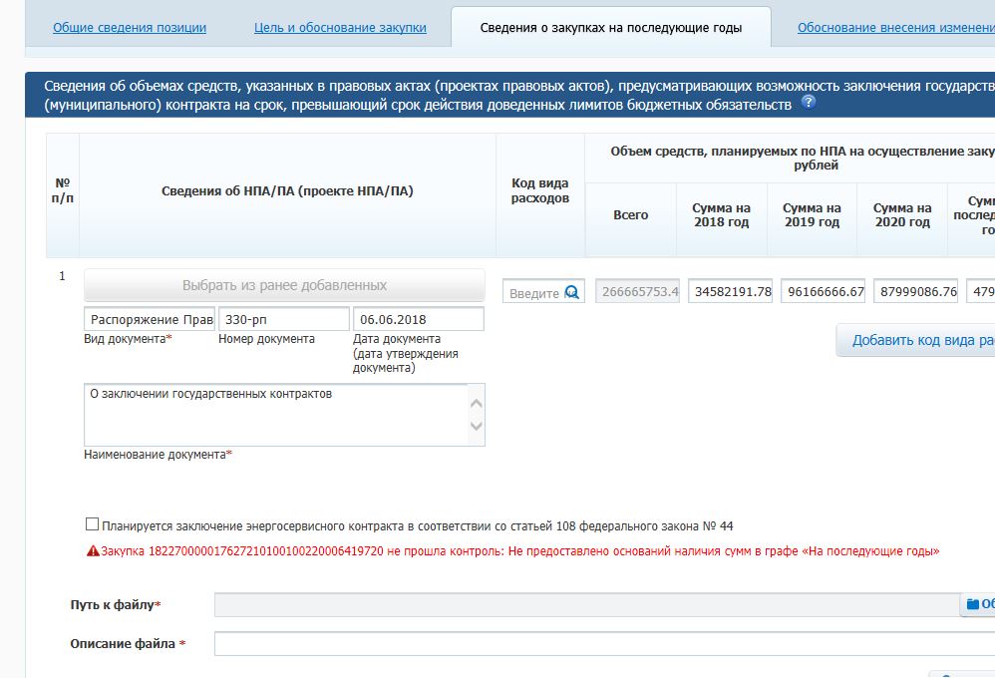Viewport: 995px width, 678px height.
Task: Switch to 'Цель и обоснование закупки' tab
Action: click(340, 28)
